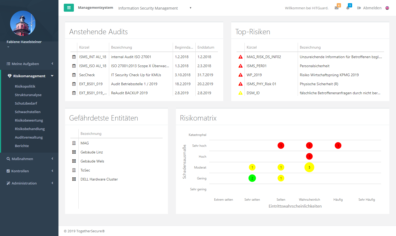Select Strukturanalyse from the sidebar submenu

pos(28,95)
